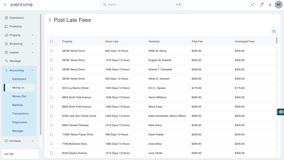Toggle the column chooser icon
The width and height of the screenshot is (284, 160).
pos(274,31)
